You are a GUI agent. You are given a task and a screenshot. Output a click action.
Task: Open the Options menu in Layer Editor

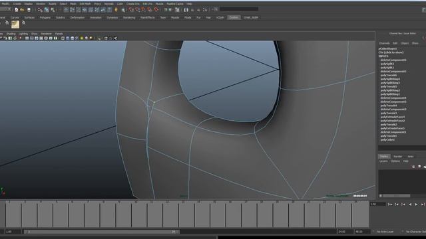(x=395, y=161)
